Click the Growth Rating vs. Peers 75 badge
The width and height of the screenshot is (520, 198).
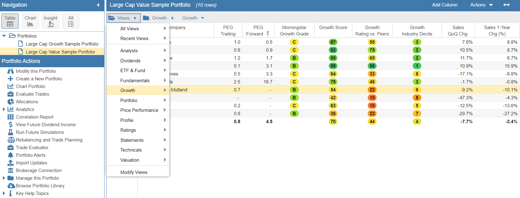click(372, 50)
